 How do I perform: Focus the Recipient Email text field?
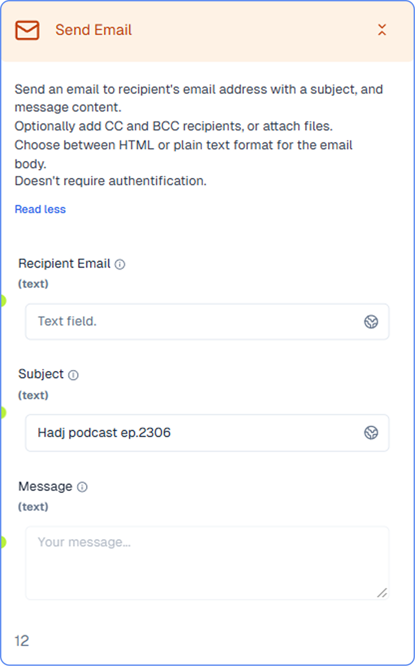pos(207,322)
